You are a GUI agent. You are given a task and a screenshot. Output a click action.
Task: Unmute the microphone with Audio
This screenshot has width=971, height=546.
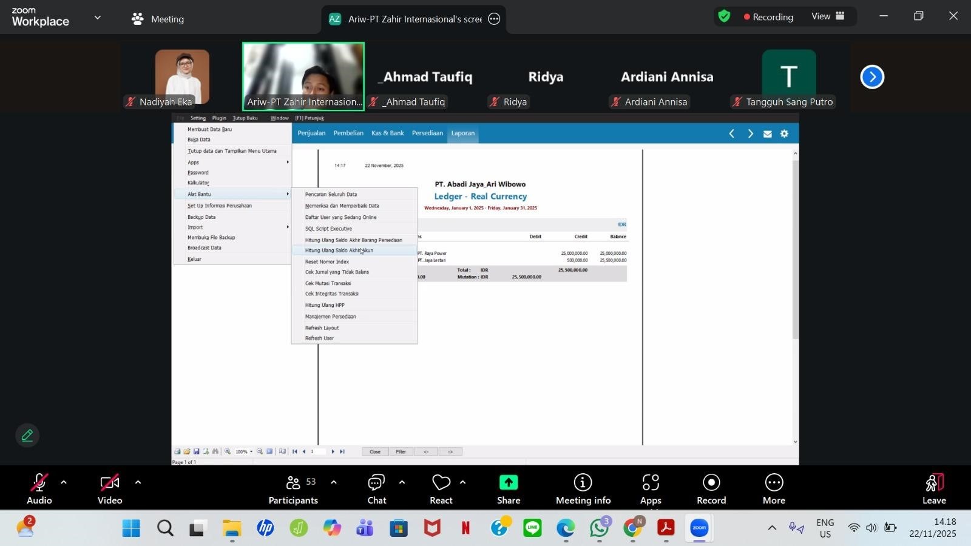39,483
